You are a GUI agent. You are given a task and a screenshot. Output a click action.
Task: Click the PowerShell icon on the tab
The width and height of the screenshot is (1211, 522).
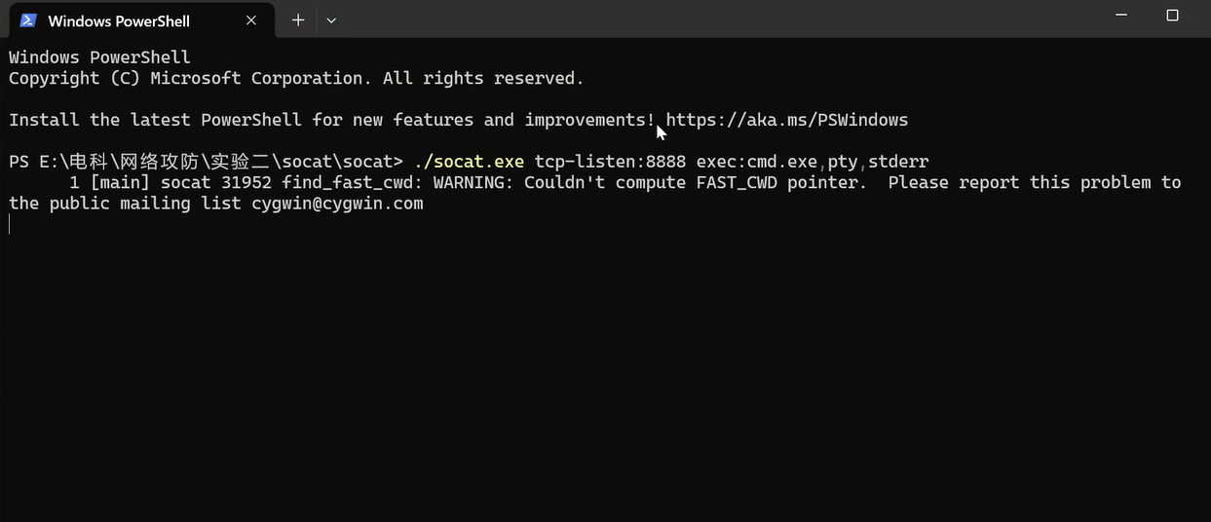28,20
